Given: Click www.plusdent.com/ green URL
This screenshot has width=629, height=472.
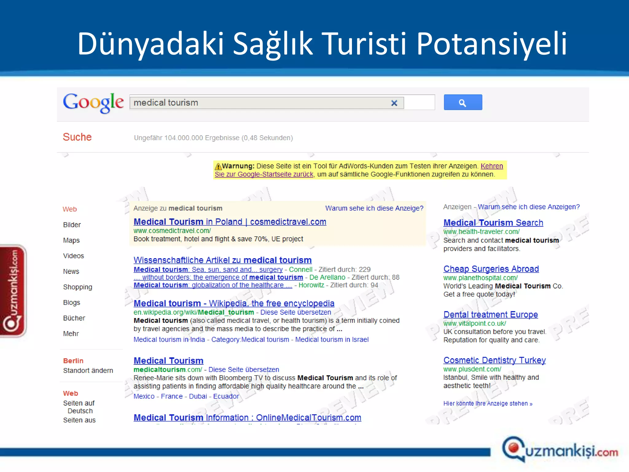Looking at the screenshot, I should pos(472,369).
